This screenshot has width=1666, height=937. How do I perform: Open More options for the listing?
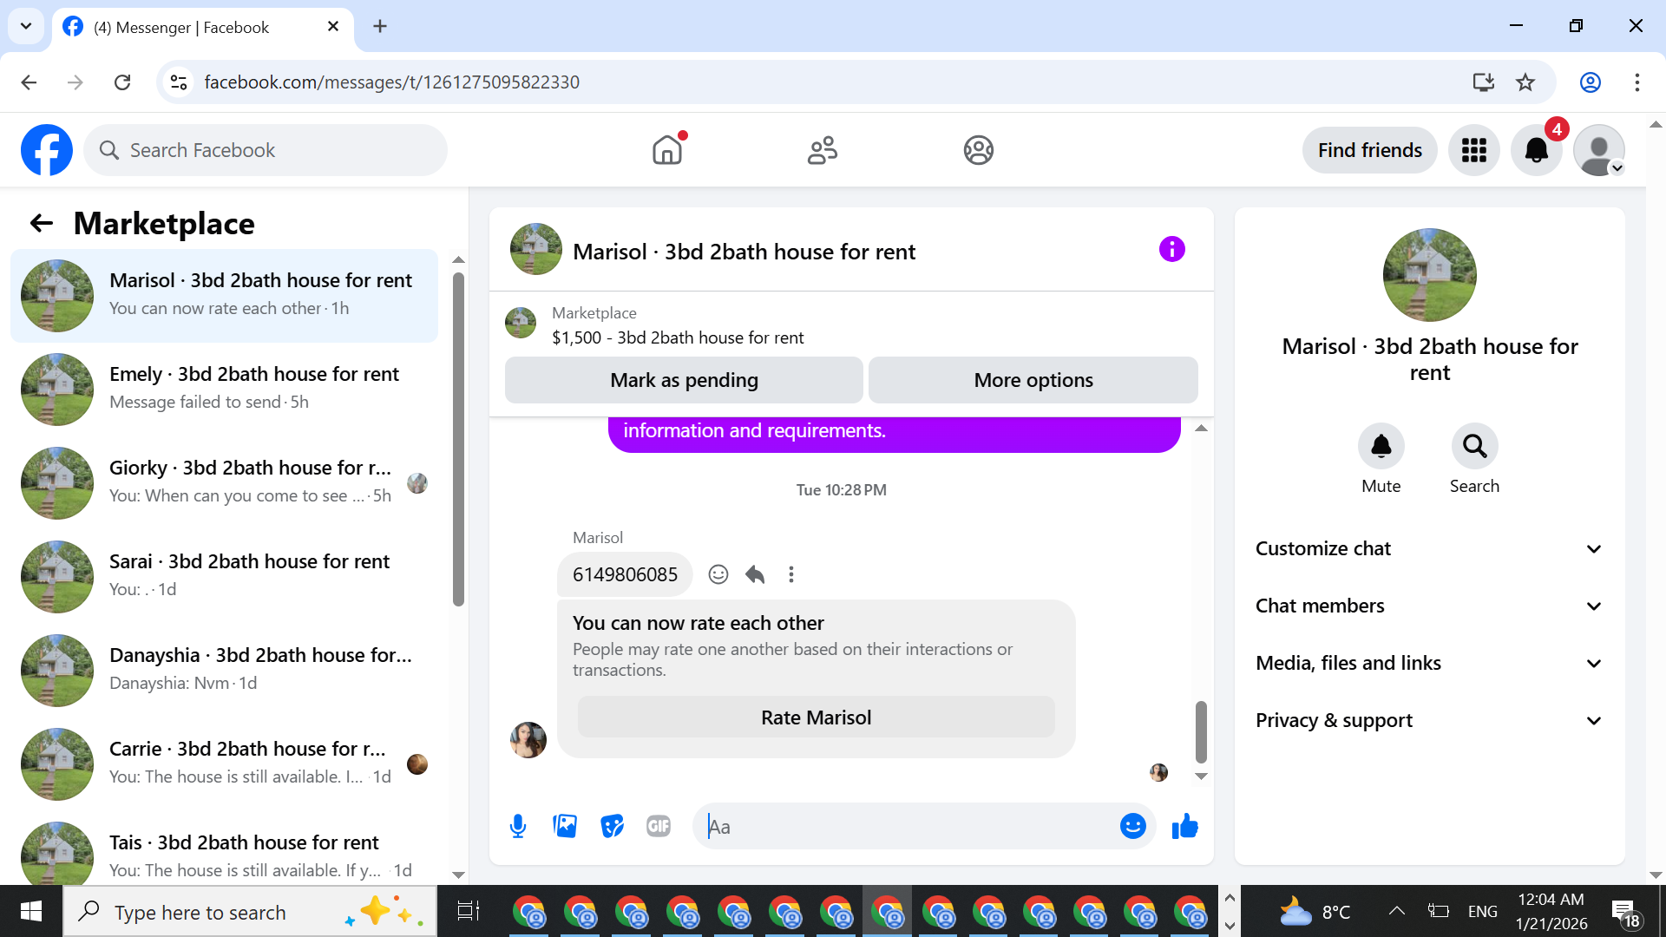(x=1033, y=380)
